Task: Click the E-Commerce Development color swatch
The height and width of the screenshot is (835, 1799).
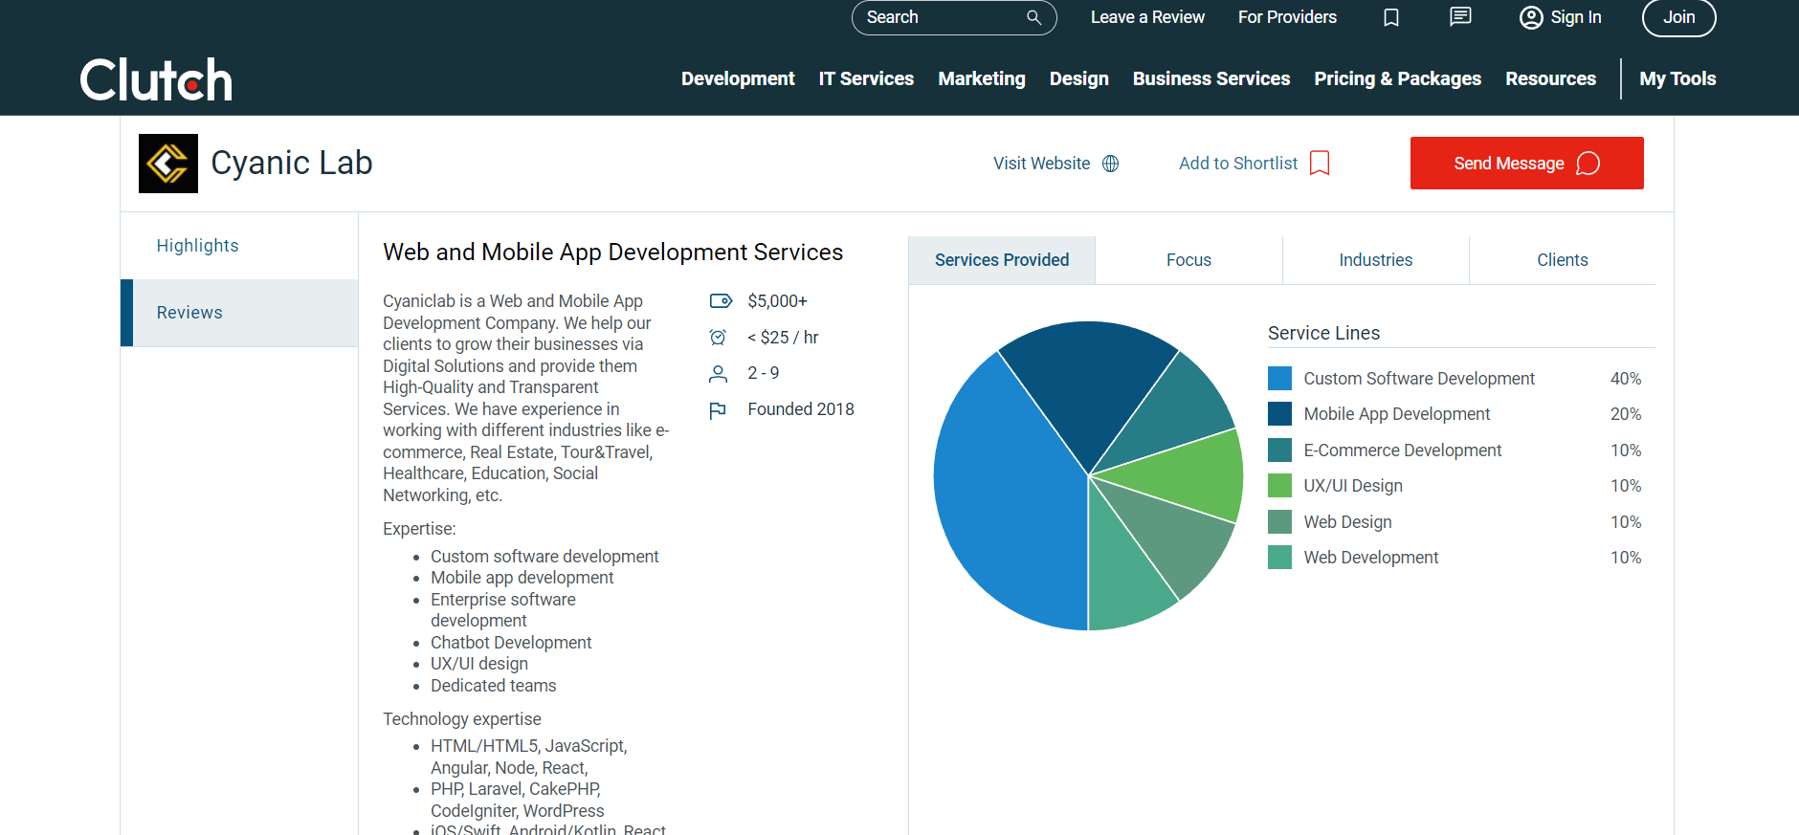Action: pos(1279,450)
